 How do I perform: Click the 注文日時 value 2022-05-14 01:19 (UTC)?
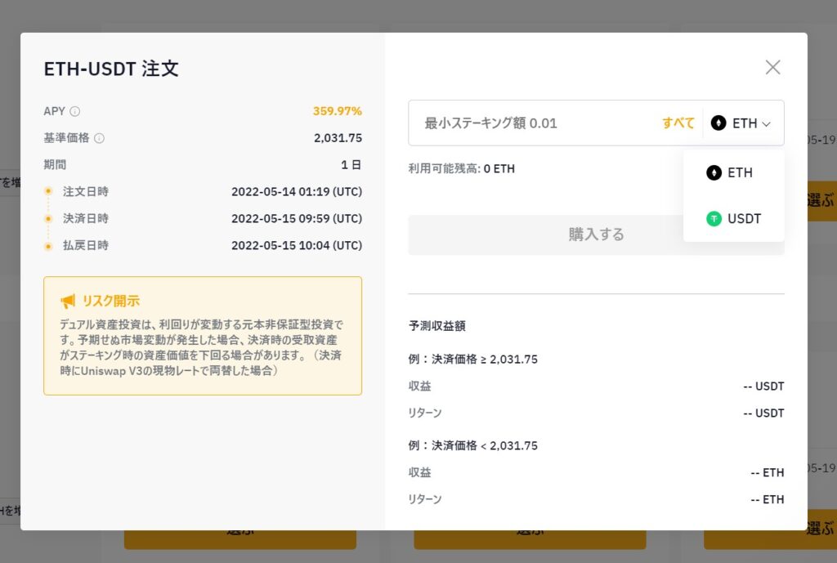tap(297, 191)
